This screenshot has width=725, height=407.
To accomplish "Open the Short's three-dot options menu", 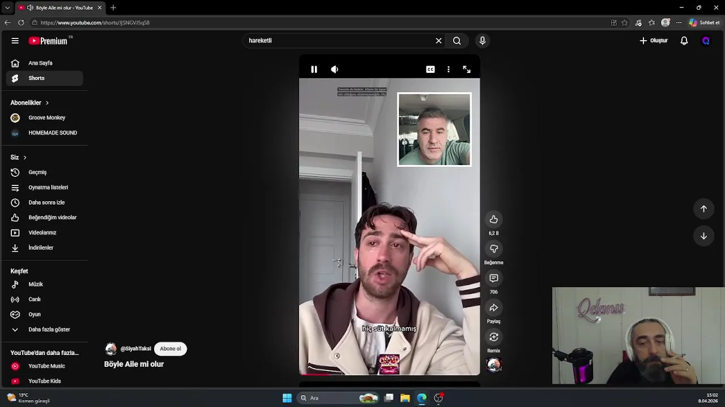I will coord(449,70).
